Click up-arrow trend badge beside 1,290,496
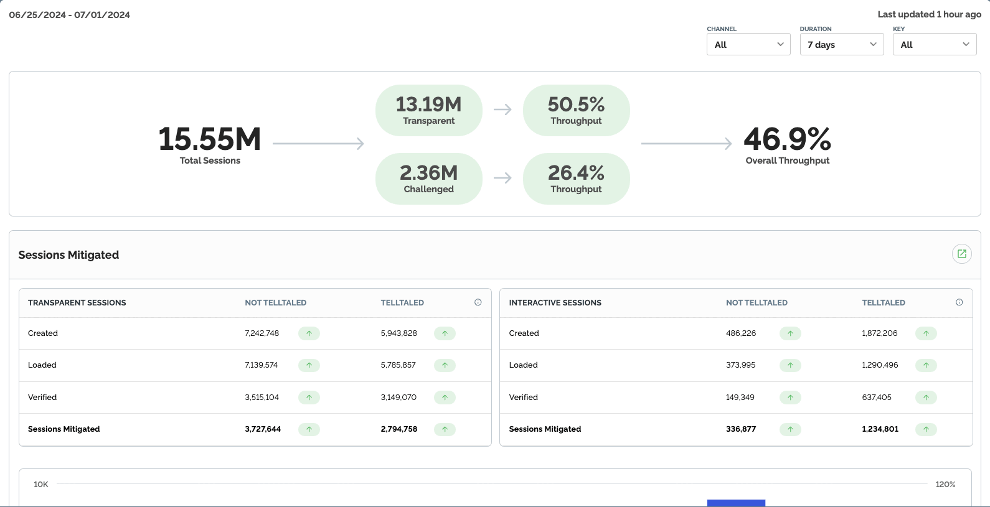This screenshot has width=990, height=507. (x=926, y=365)
